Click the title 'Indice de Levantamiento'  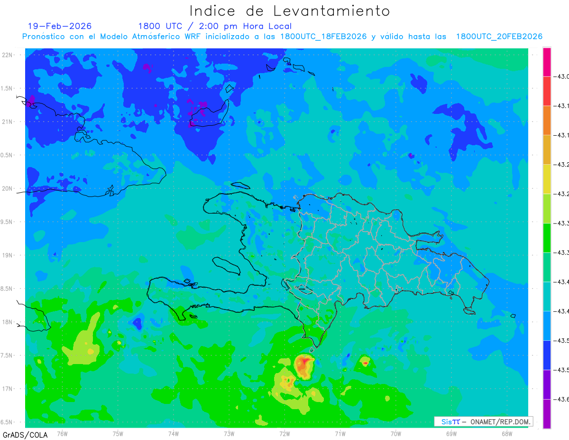(290, 11)
